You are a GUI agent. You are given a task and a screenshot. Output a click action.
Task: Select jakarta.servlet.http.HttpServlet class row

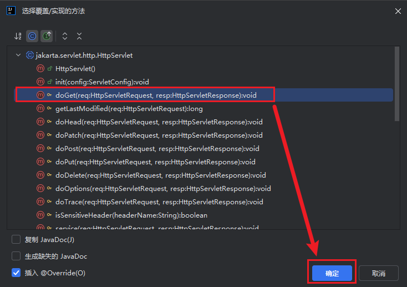(203, 55)
